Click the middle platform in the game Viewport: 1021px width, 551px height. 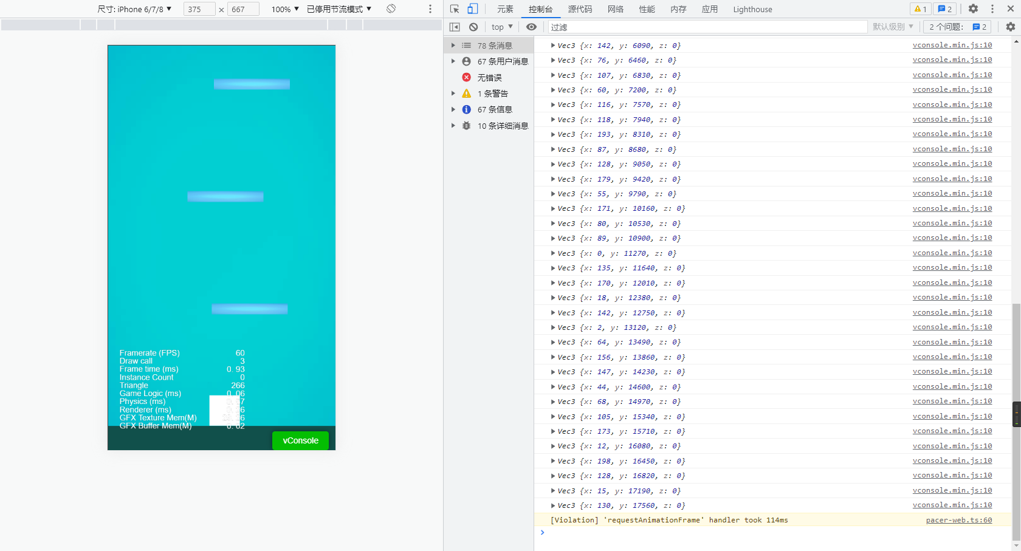225,196
